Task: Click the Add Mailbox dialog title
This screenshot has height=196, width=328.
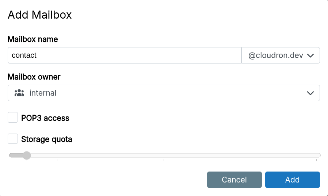Action: click(39, 15)
